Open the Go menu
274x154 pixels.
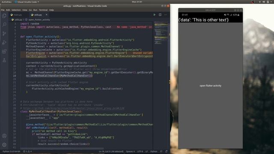[30, 10]
